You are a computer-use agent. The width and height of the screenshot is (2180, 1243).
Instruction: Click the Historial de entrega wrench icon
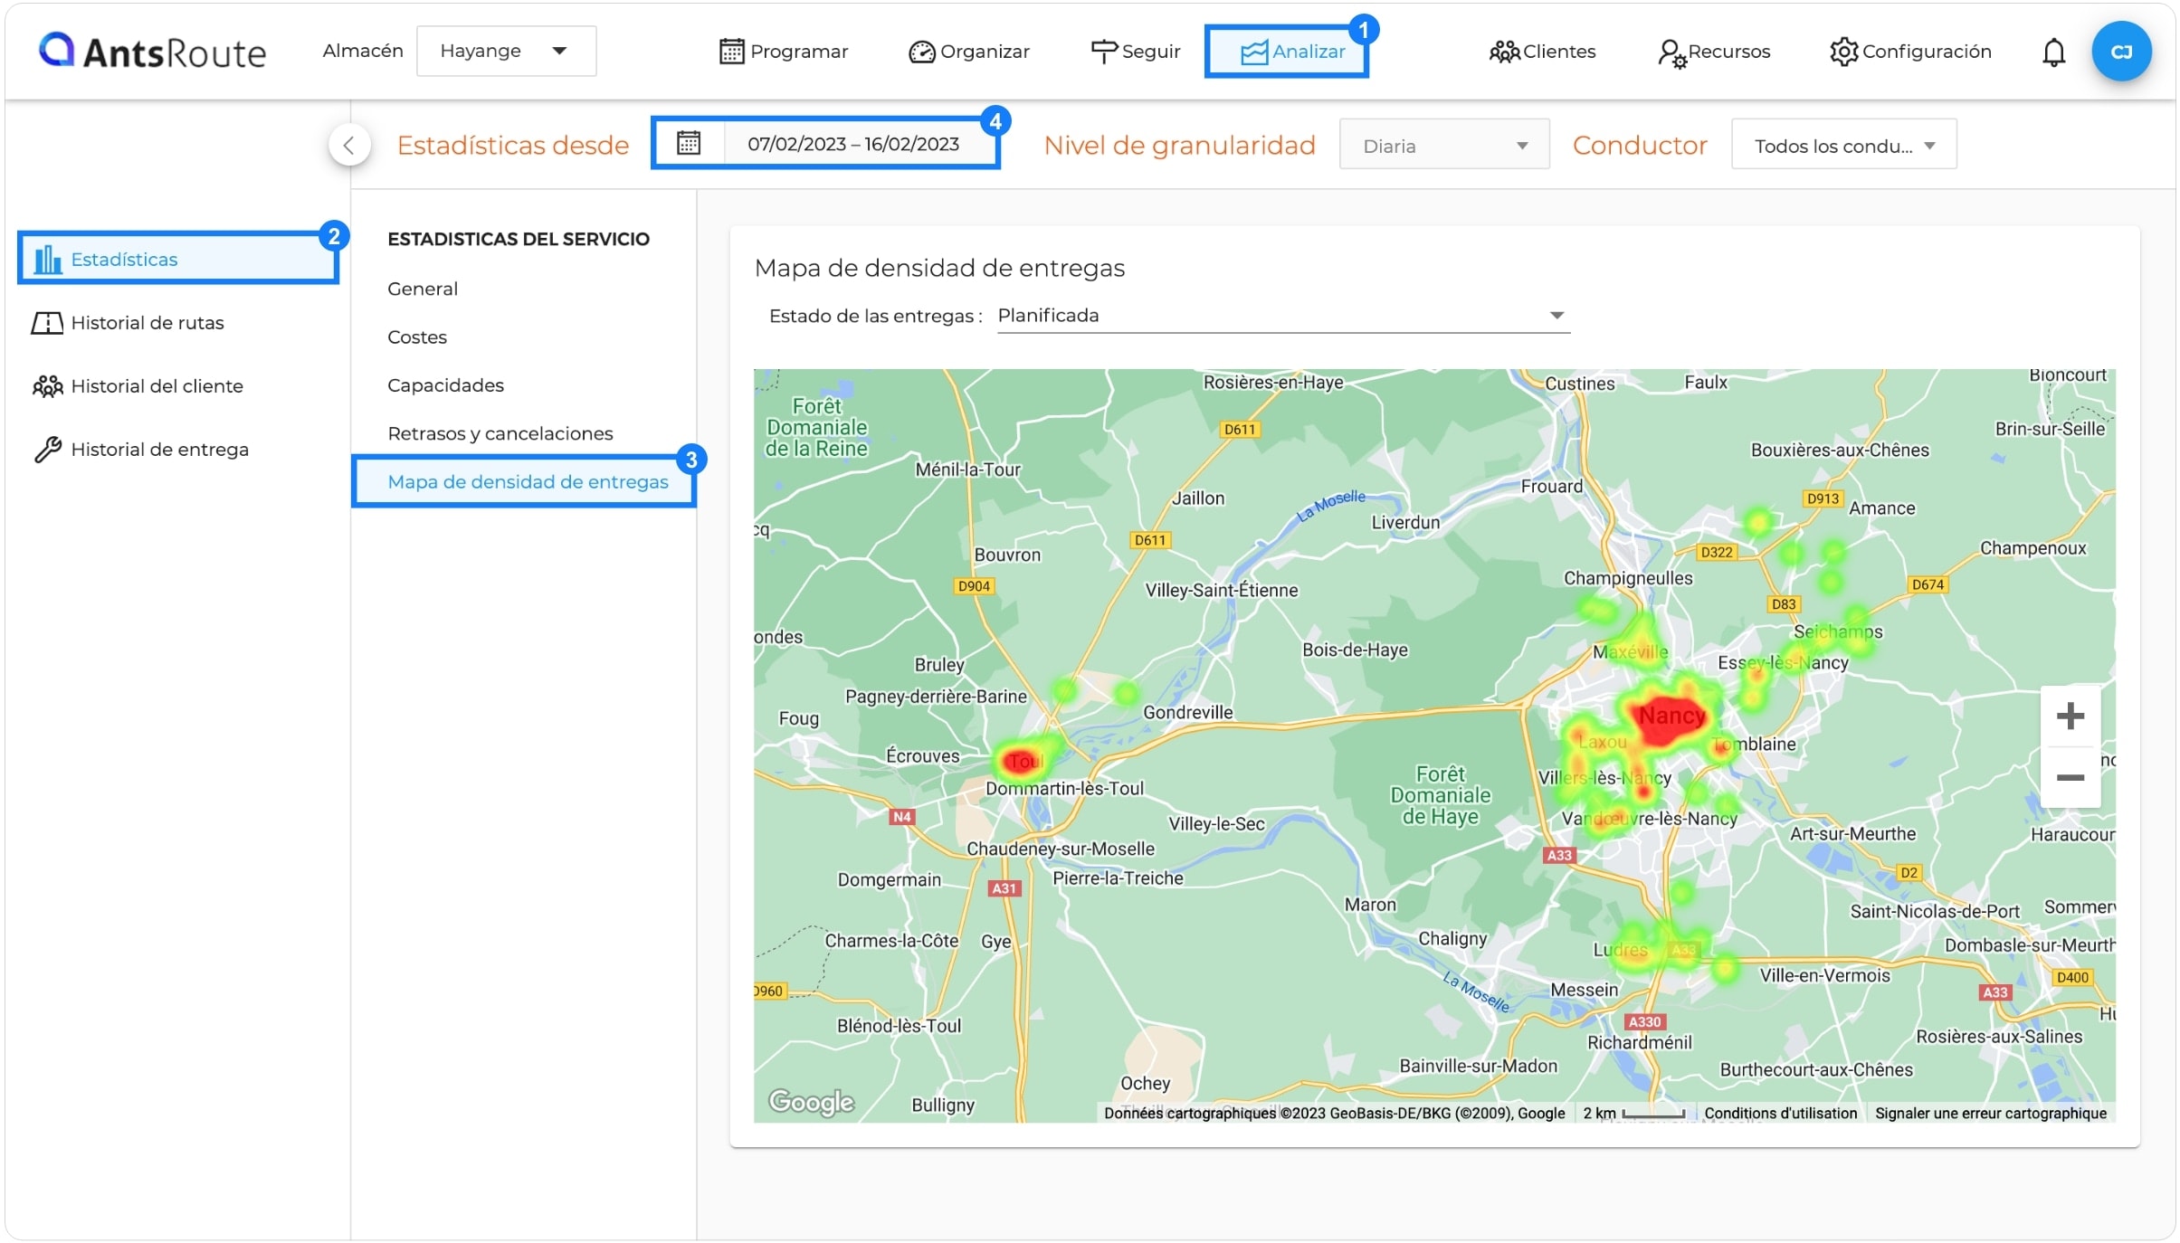(x=47, y=450)
